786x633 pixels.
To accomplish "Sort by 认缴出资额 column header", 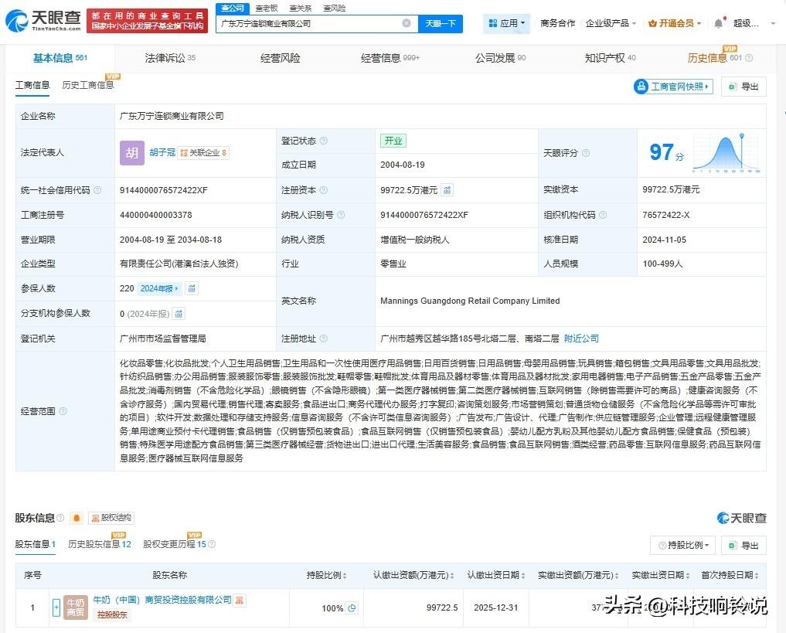I will point(413,575).
